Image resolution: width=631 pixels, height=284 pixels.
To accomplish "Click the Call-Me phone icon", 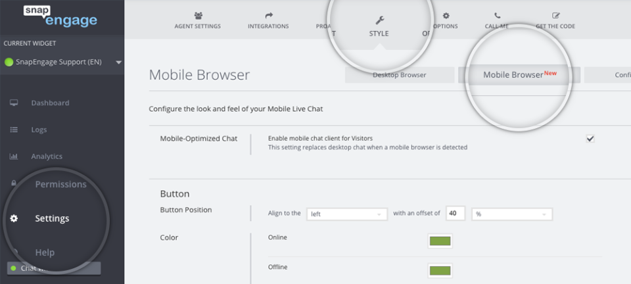I will [498, 16].
